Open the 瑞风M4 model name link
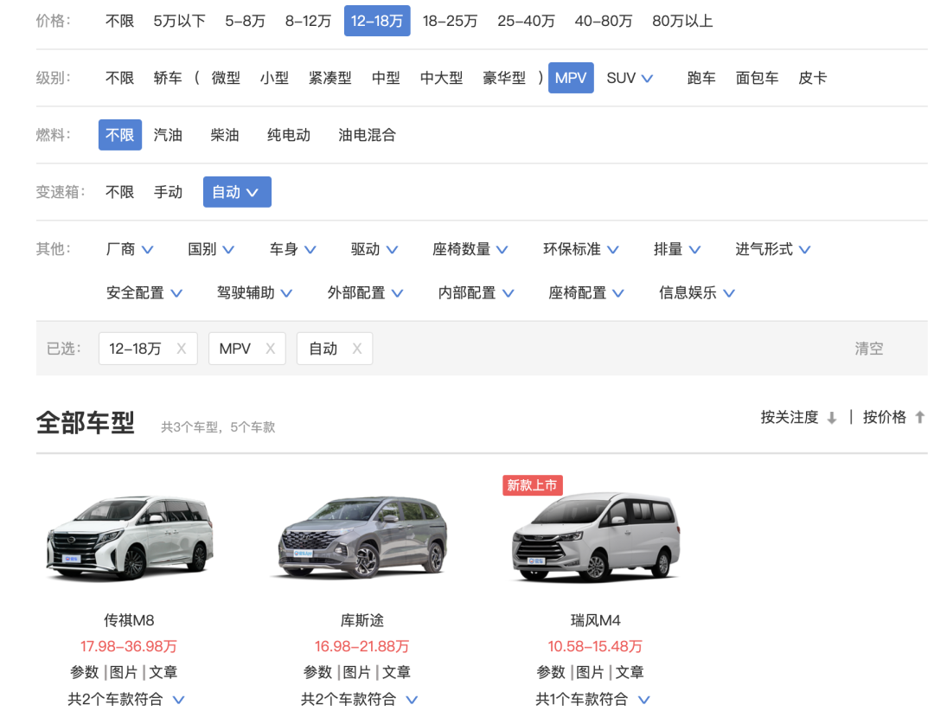Screen dimensions: 934x724 (x=596, y=620)
